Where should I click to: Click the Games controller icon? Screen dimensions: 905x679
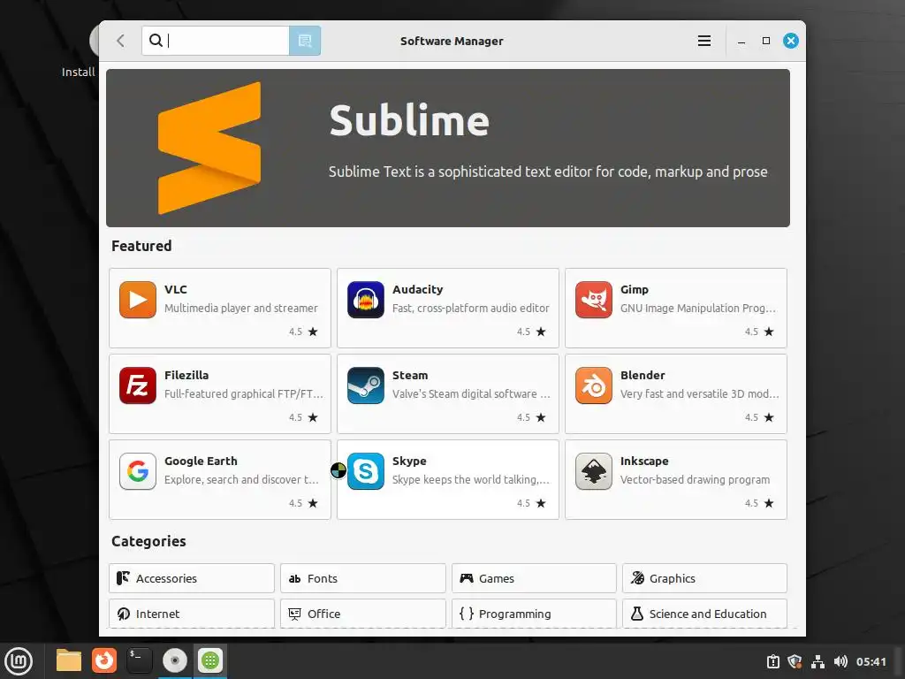[467, 578]
